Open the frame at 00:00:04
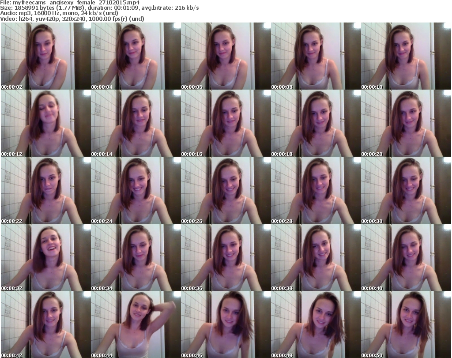Screen dimensions: 452x358 (136, 56)
